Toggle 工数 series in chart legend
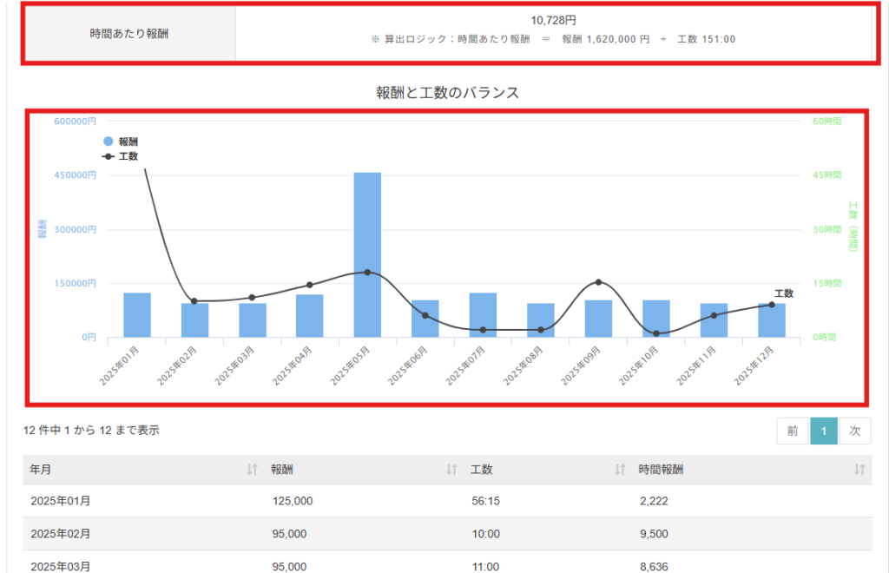 pos(121,156)
